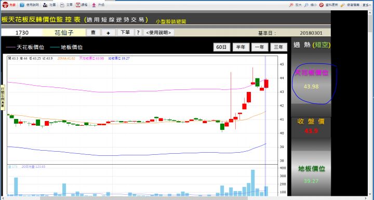Click the 地板價位 legend entry

[x=66, y=47]
